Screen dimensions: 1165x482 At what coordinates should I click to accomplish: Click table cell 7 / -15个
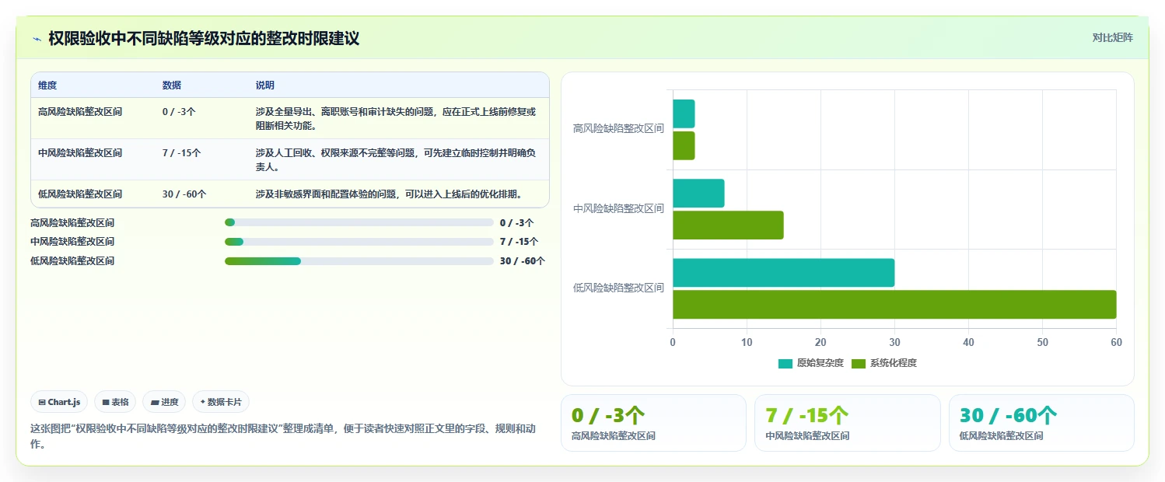tap(181, 153)
